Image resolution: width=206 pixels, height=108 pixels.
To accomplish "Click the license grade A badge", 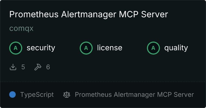I will [86, 48].
